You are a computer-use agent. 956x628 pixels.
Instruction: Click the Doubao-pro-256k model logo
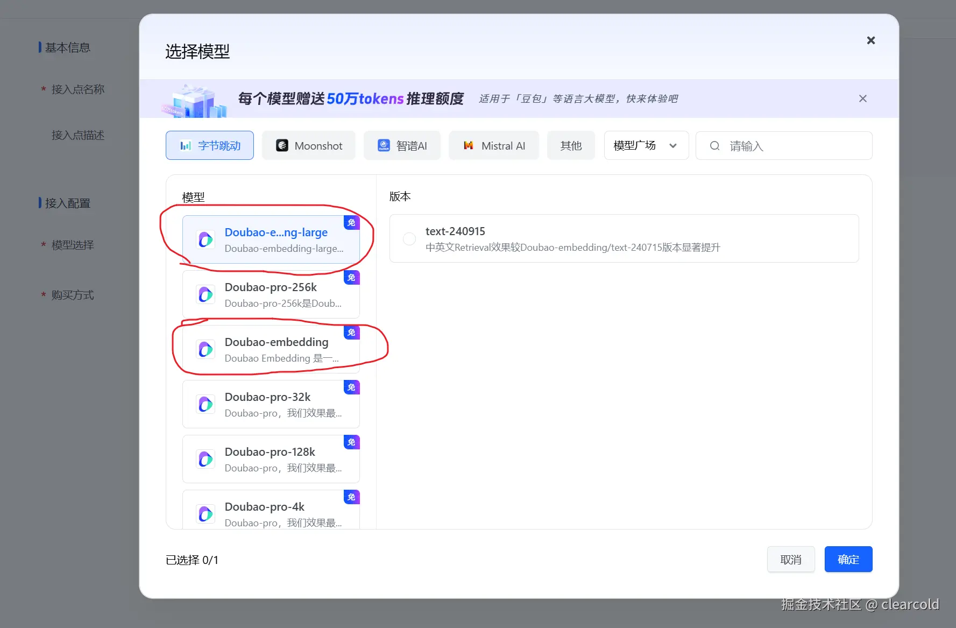(x=206, y=295)
